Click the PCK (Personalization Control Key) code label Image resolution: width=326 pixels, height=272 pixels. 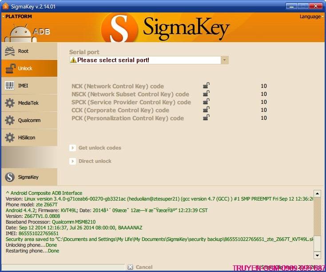point(127,118)
